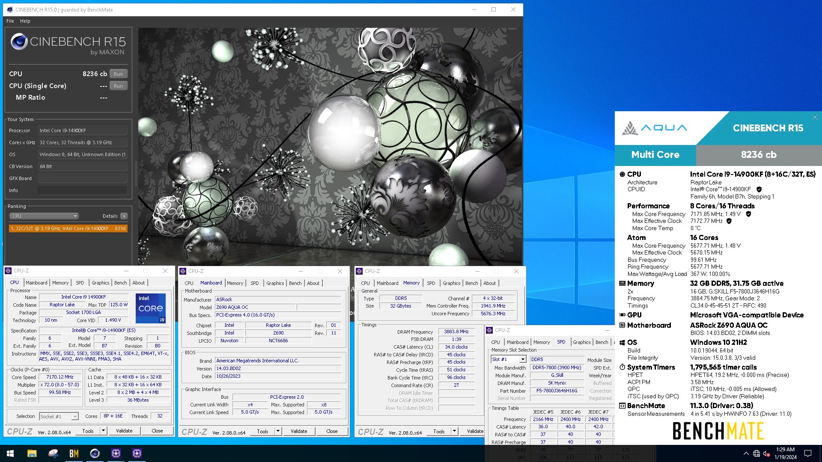The image size is (822, 462).
Task: Run the CPU multi-core benchmark
Action: click(x=119, y=74)
